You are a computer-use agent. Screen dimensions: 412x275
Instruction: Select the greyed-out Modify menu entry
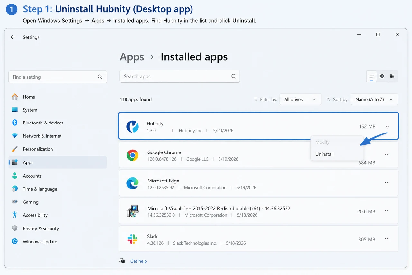point(323,142)
